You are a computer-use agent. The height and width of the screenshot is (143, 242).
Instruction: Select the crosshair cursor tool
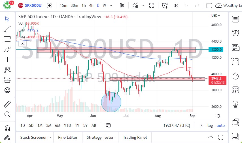coord(7,19)
